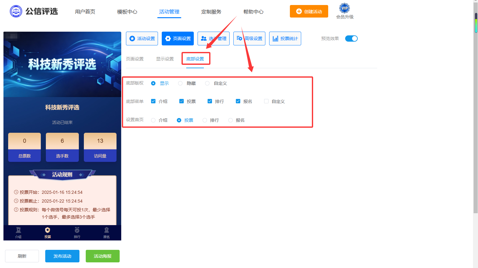Screen dimensions: 478x268
Task: Click the clock icon beside 投票开始
Action: tap(16, 192)
